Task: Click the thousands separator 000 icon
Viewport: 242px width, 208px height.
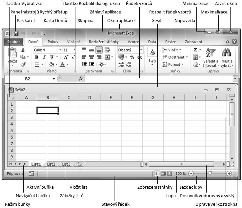Action: [140, 57]
